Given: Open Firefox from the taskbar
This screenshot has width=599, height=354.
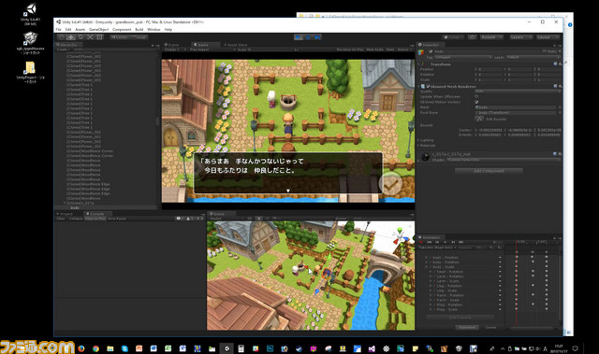Looking at the screenshot, I should [x=81, y=348].
